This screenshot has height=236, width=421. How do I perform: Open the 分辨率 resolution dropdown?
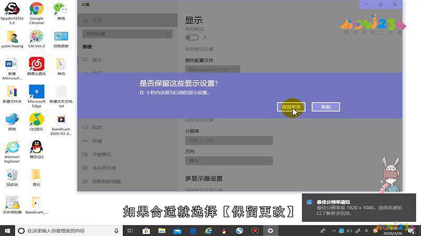tap(229, 141)
